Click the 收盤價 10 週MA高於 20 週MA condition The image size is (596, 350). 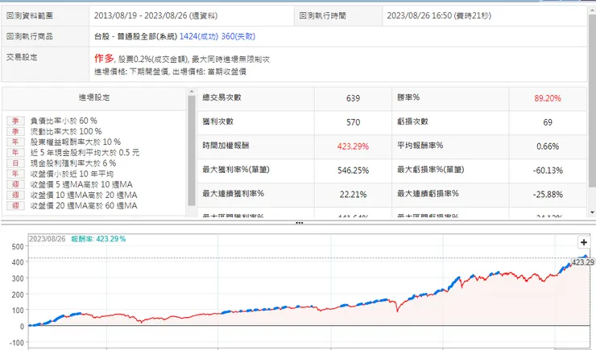pyautogui.click(x=84, y=196)
